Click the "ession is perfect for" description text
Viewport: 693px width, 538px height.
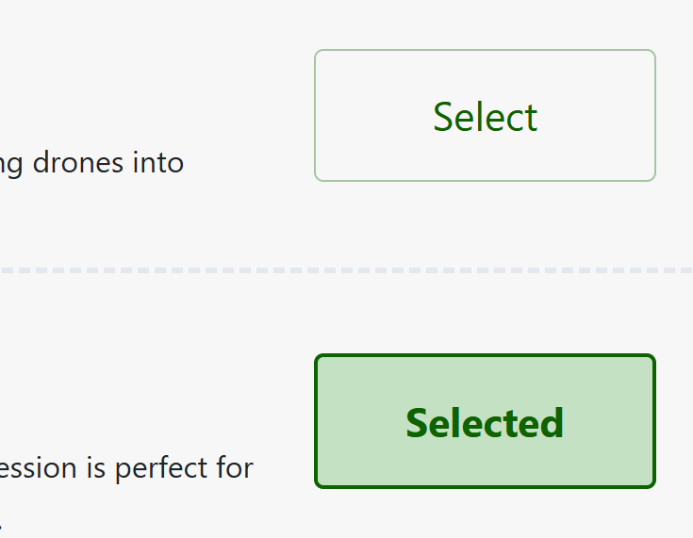point(126,467)
